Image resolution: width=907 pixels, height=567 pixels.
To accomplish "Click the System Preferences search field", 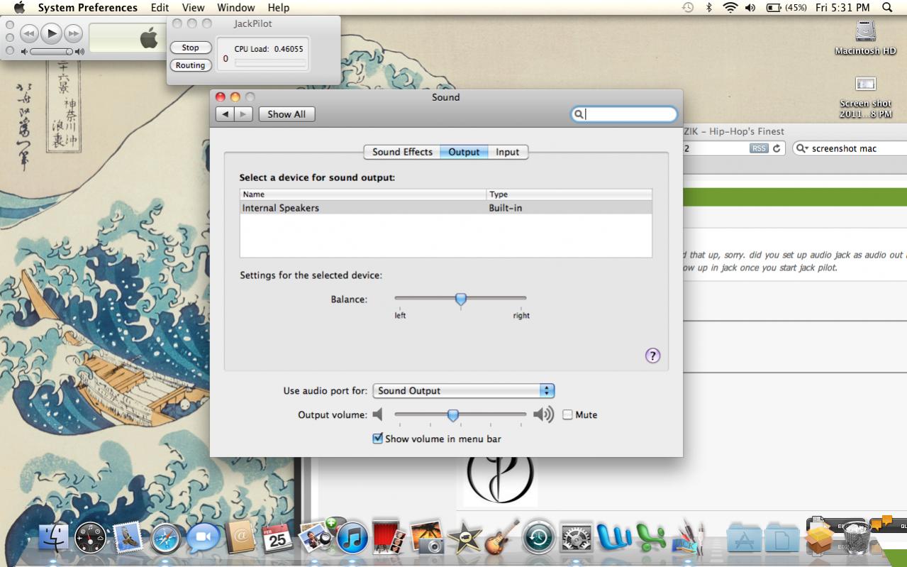I will [624, 114].
